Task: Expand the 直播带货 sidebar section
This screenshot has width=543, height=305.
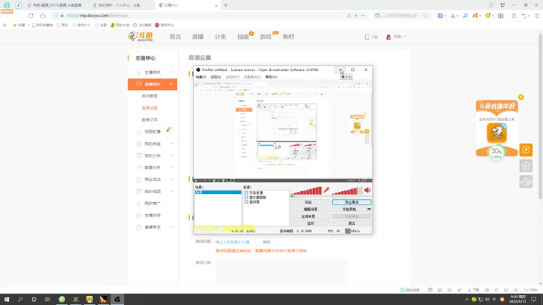Action: coord(171,227)
